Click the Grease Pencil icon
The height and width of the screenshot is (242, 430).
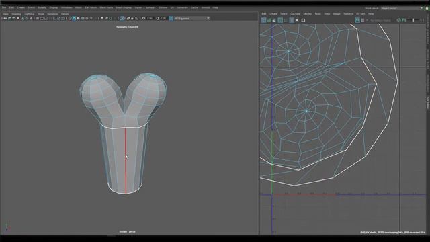31,18
